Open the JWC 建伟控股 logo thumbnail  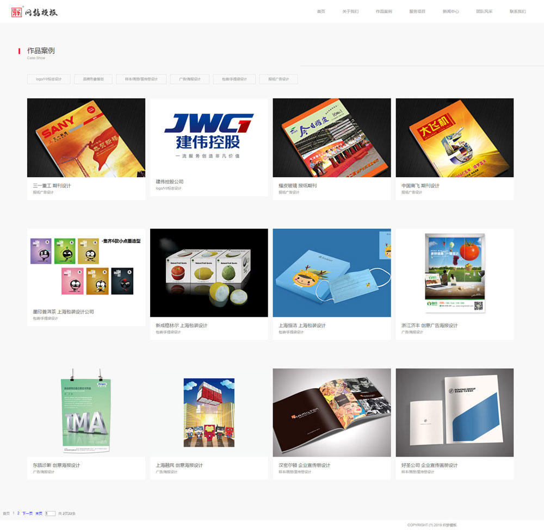tap(209, 136)
